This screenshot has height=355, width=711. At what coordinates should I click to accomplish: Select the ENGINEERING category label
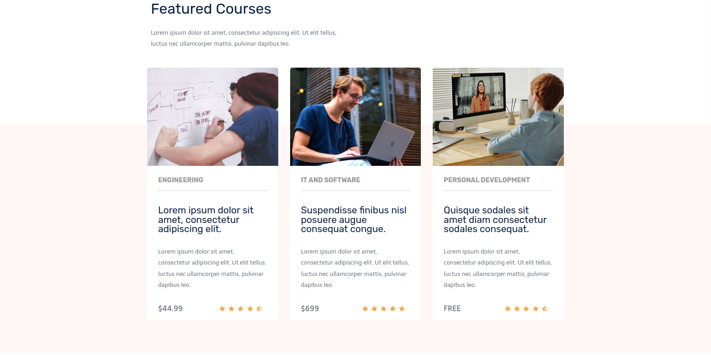click(x=180, y=180)
